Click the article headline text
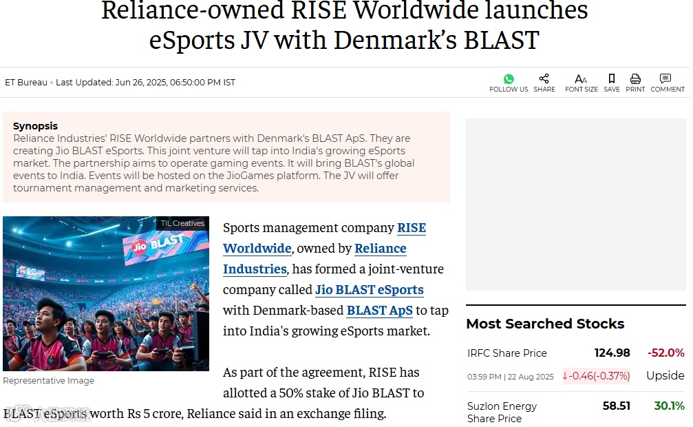693x427 pixels. (344, 25)
